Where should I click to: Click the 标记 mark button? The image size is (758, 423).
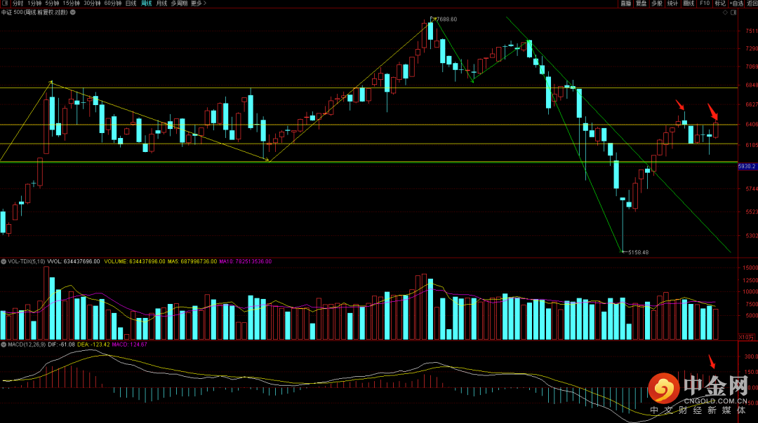point(720,4)
